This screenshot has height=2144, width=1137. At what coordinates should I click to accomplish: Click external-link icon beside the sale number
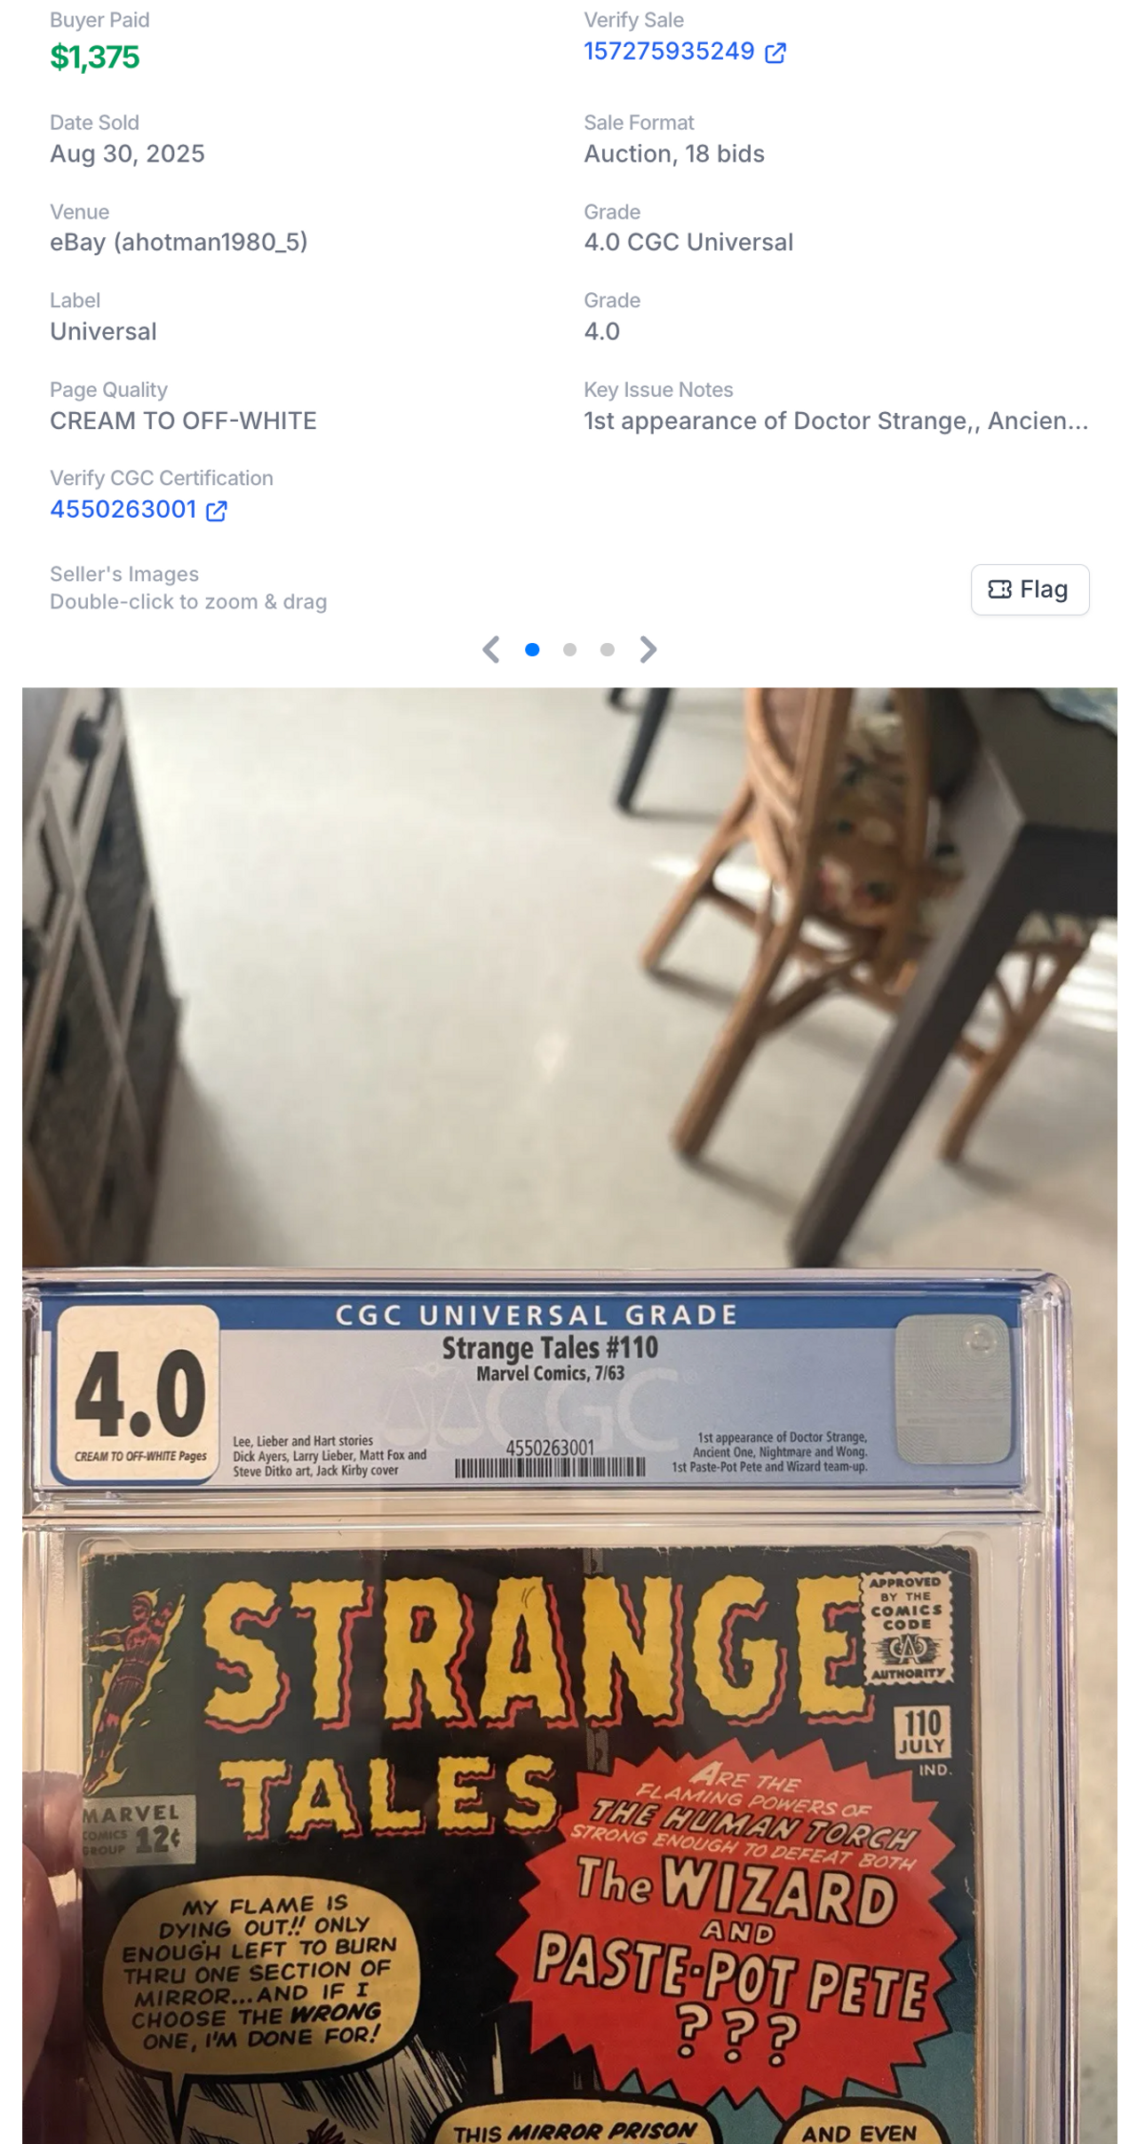775,53
